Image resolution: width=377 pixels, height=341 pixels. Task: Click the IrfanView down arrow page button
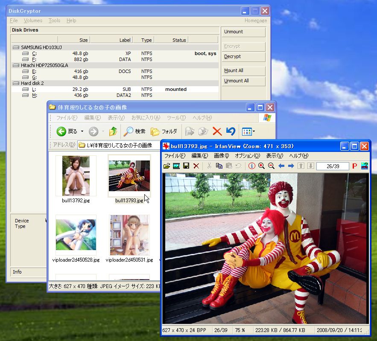(311, 166)
